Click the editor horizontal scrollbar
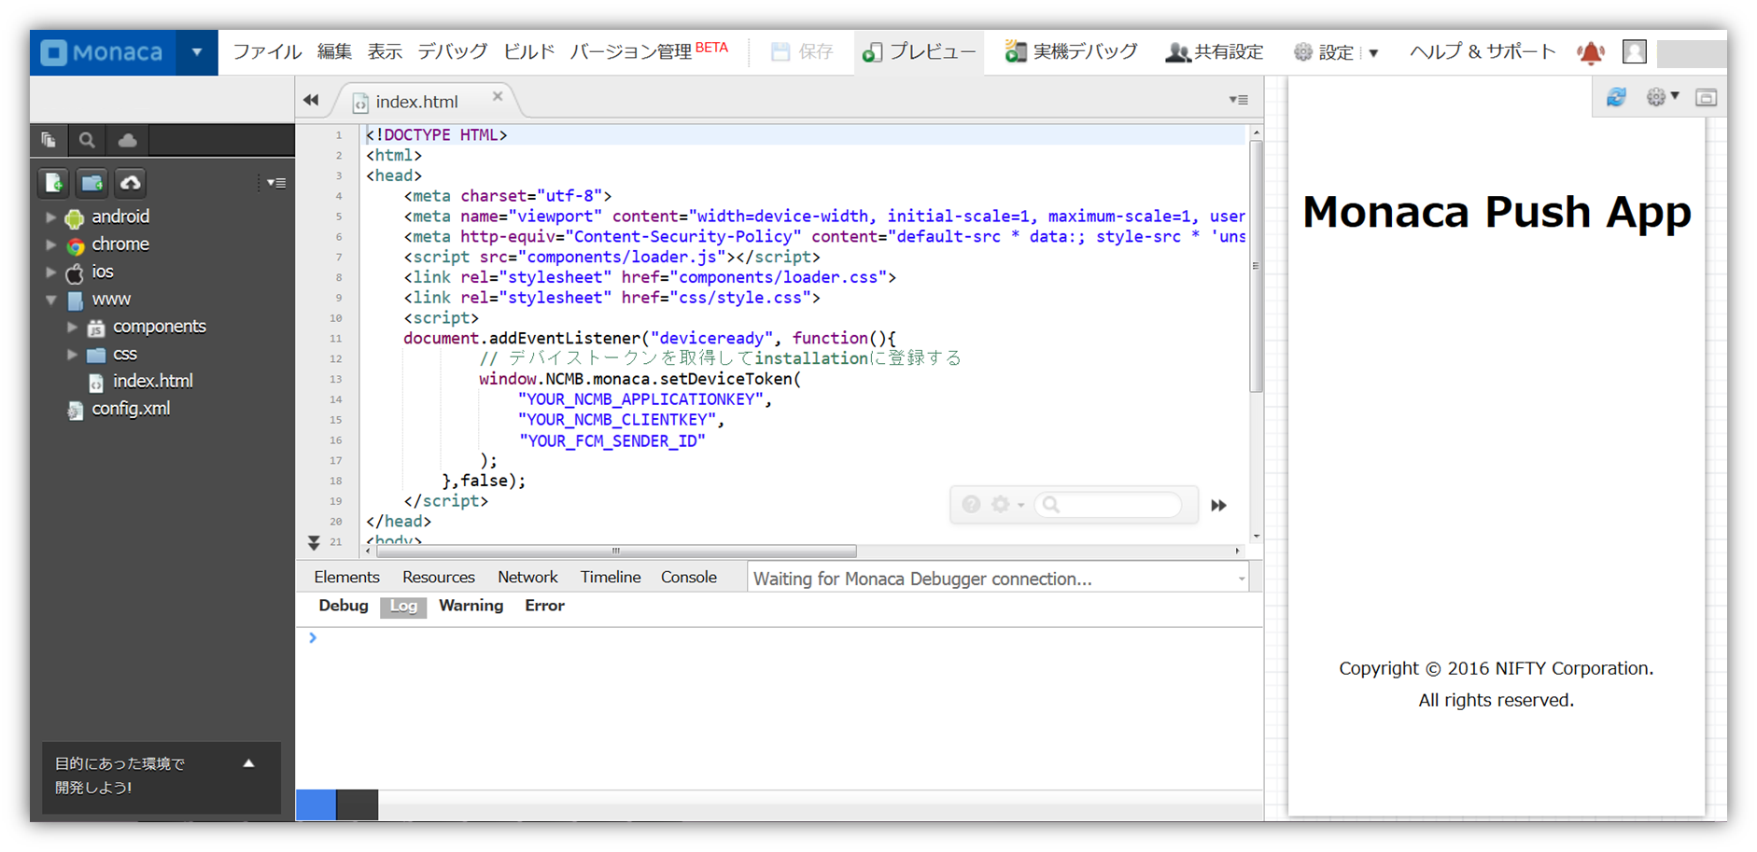1757x852 pixels. [616, 552]
